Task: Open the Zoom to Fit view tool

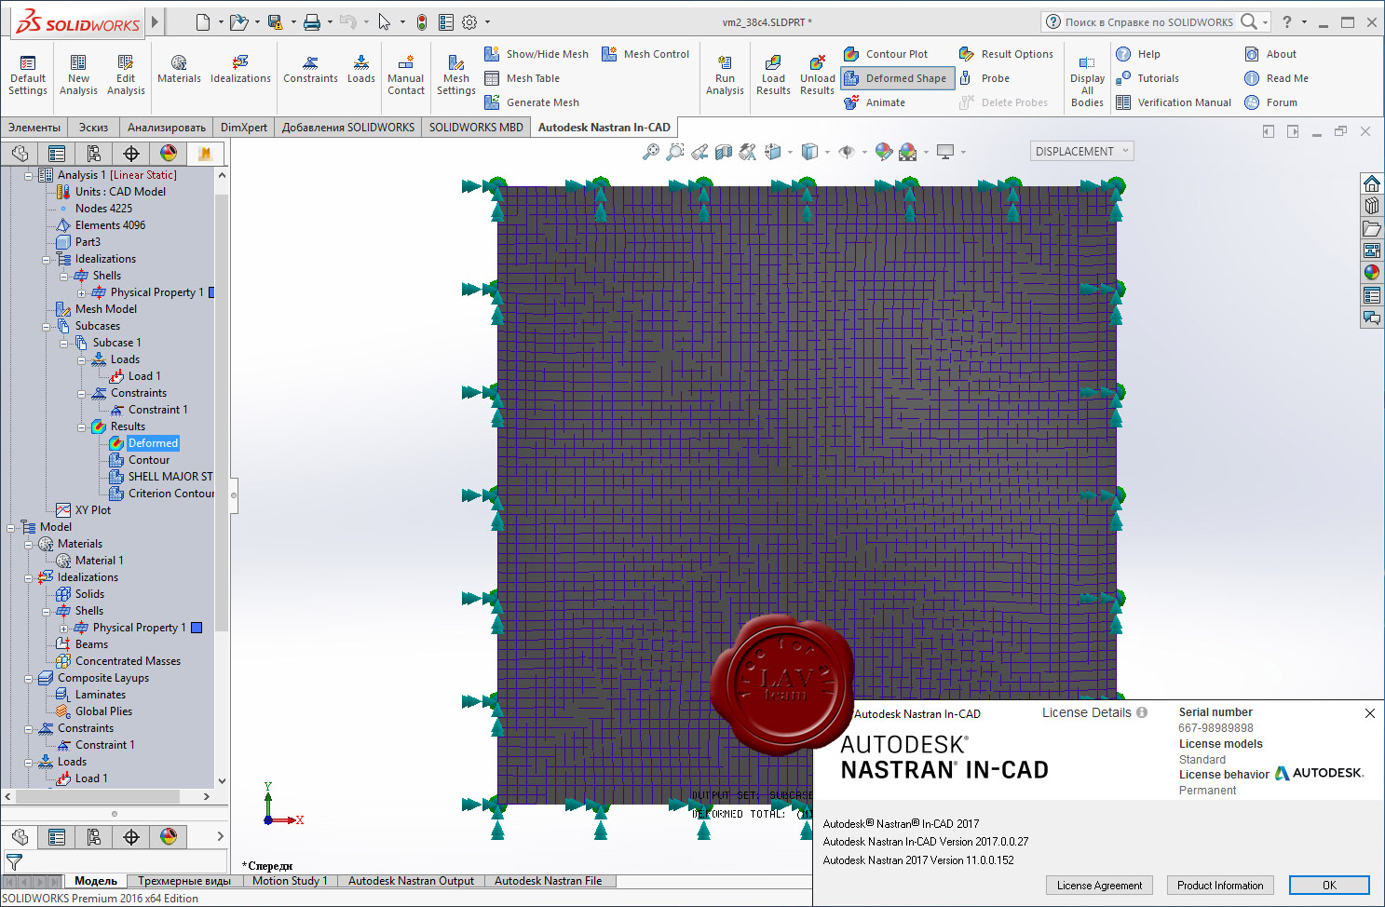Action: click(651, 152)
